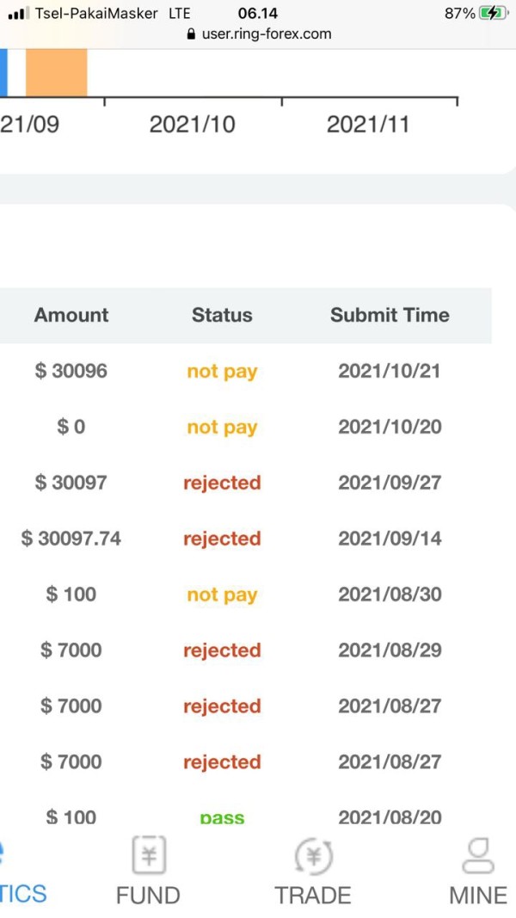
Task: Switch to the TRADE tab label
Action: pos(313,896)
